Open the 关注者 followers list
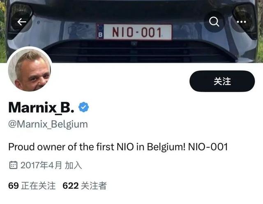This screenshot has height=204, width=263. click(x=85, y=186)
